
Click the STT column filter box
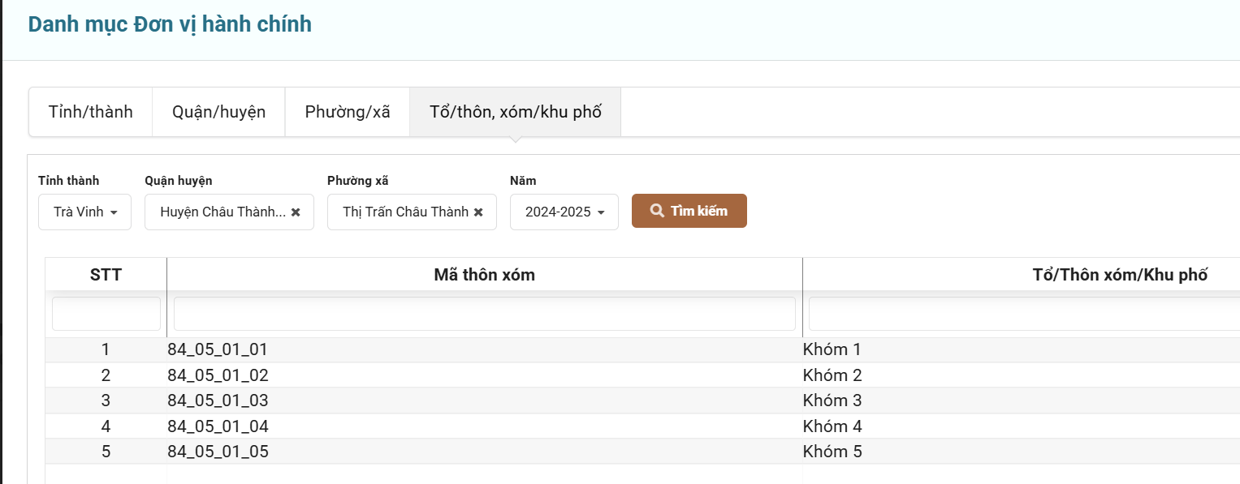(106, 314)
